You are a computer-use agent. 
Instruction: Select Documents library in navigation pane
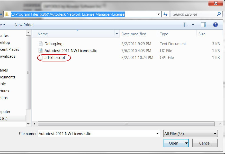pyautogui.click(x=7, y=77)
